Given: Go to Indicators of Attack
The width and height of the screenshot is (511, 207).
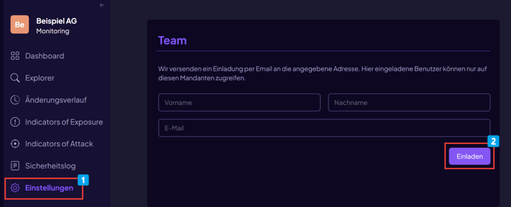Looking at the screenshot, I should point(59,144).
